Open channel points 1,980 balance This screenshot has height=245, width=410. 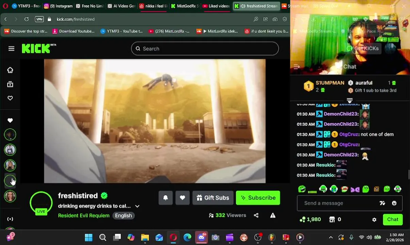310,219
